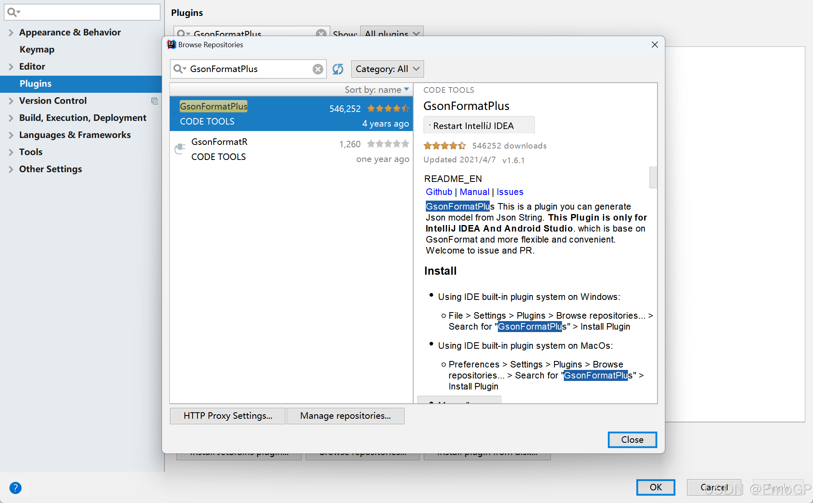Click the Restart IntelliJ IDEA button

[479, 126]
